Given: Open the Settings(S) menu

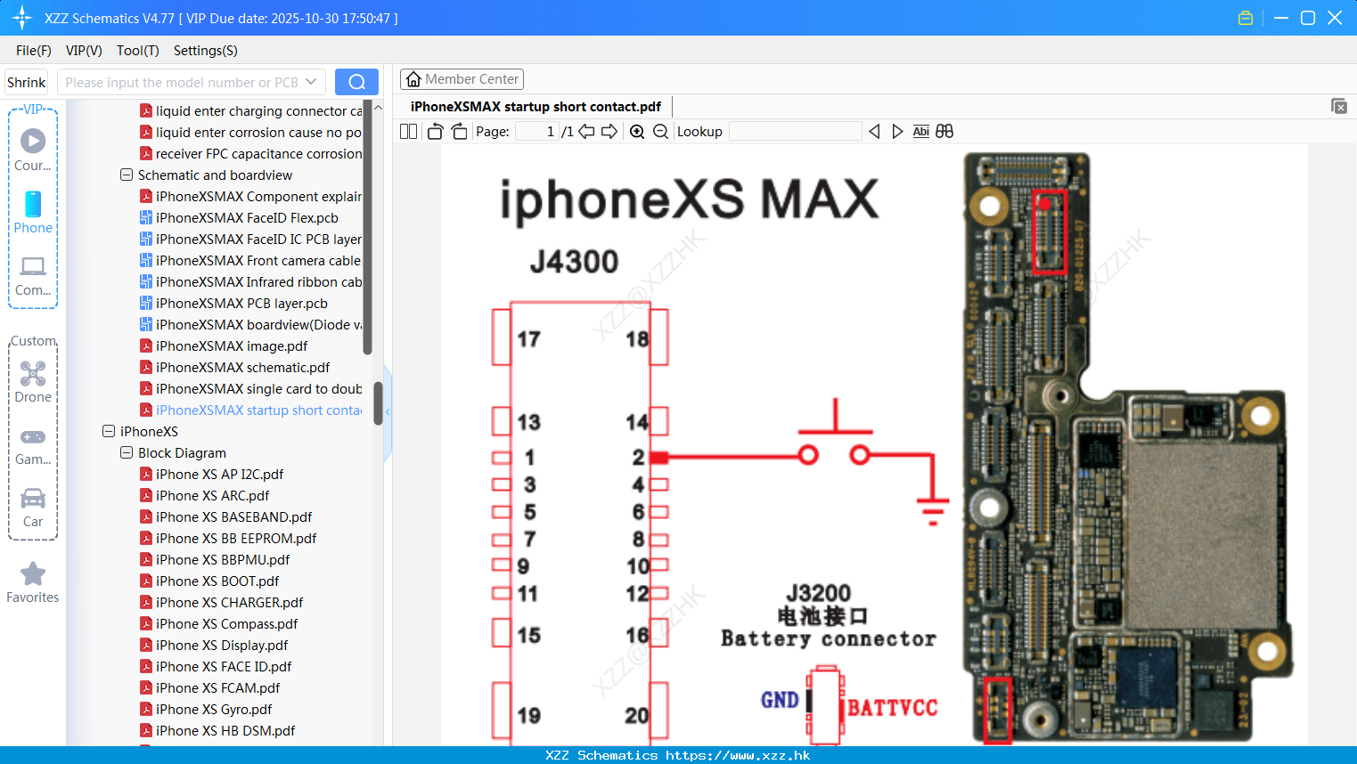Looking at the screenshot, I should [206, 51].
